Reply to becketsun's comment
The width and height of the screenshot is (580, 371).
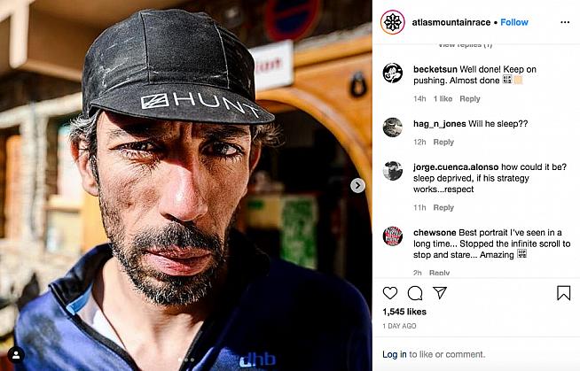click(470, 98)
